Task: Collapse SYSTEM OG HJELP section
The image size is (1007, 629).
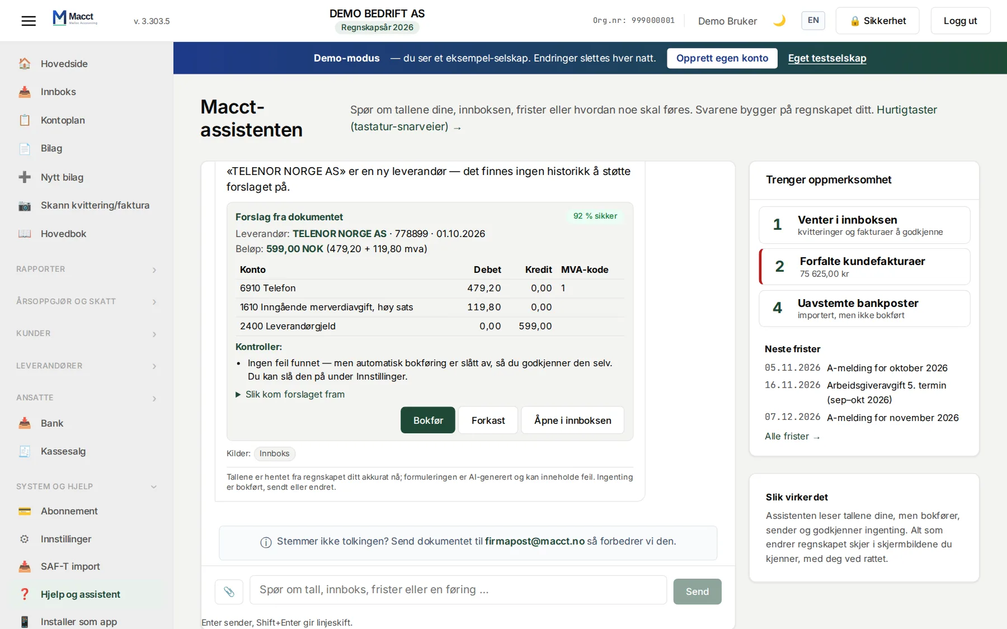Action: (87, 486)
